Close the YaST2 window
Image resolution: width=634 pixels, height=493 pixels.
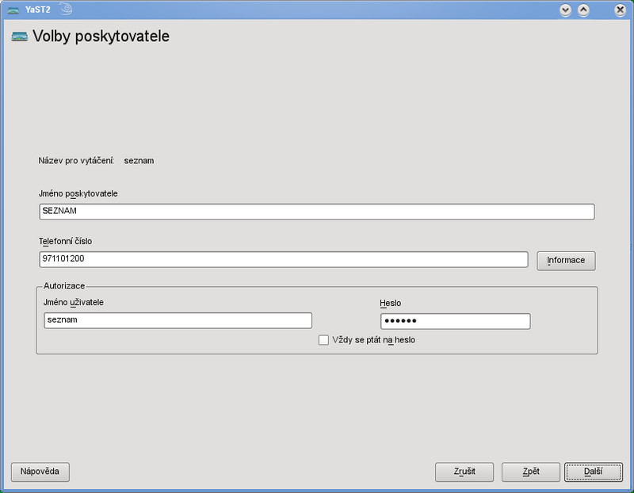coord(620,10)
